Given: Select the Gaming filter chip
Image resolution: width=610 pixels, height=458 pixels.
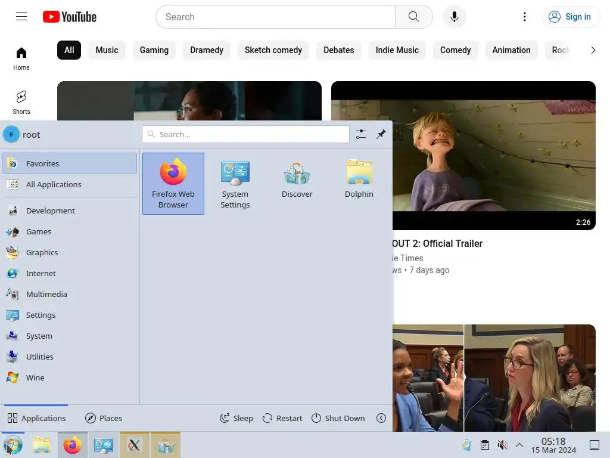Looking at the screenshot, I should click(x=154, y=50).
